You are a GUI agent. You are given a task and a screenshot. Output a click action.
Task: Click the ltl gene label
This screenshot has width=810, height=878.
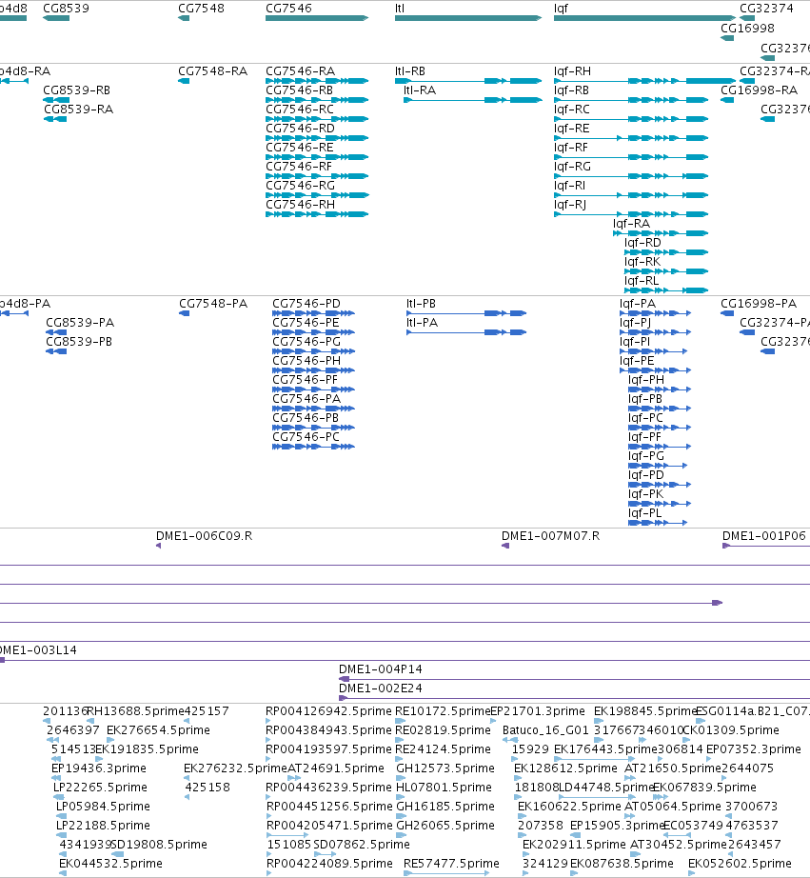400,9
